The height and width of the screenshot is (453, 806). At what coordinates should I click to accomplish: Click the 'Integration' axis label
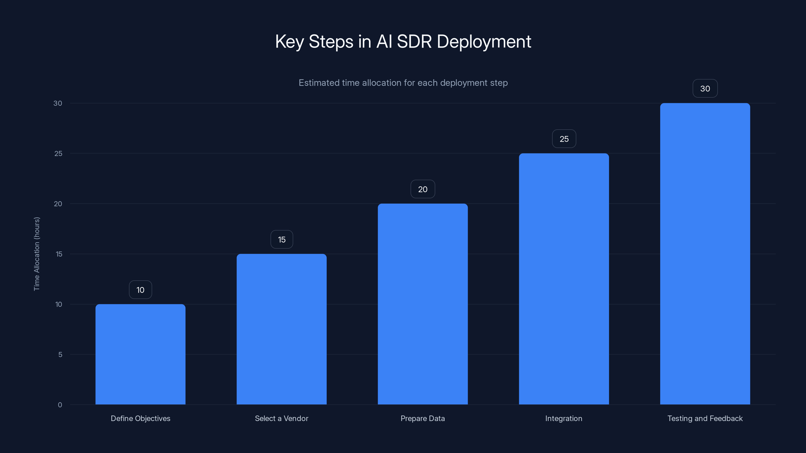tap(564, 418)
